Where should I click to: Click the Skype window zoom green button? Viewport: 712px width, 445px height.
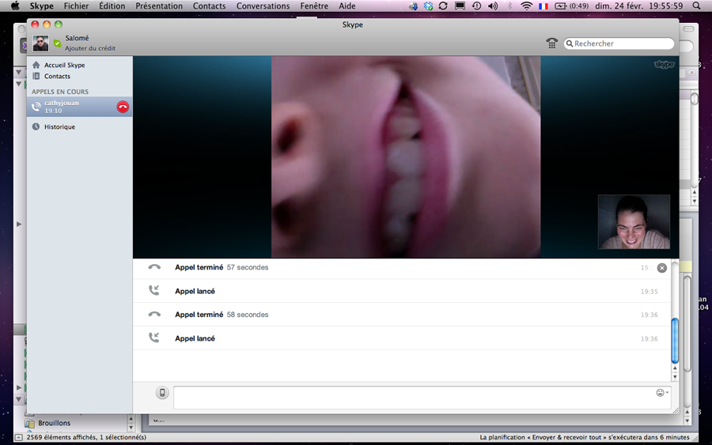click(x=58, y=25)
